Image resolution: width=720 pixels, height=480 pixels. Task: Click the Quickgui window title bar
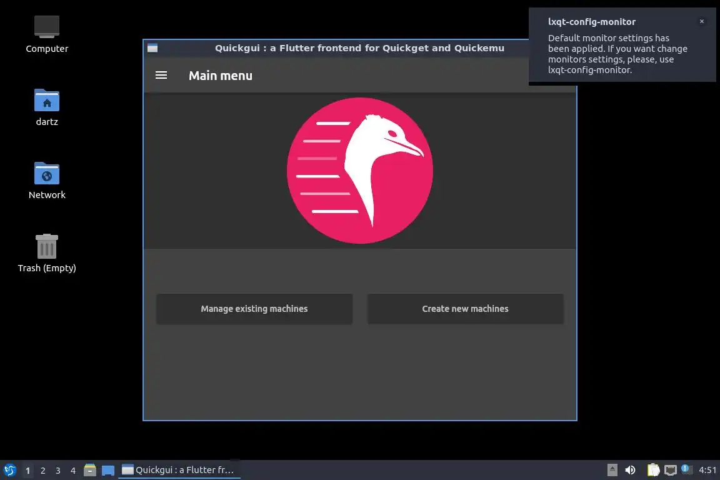(x=359, y=47)
